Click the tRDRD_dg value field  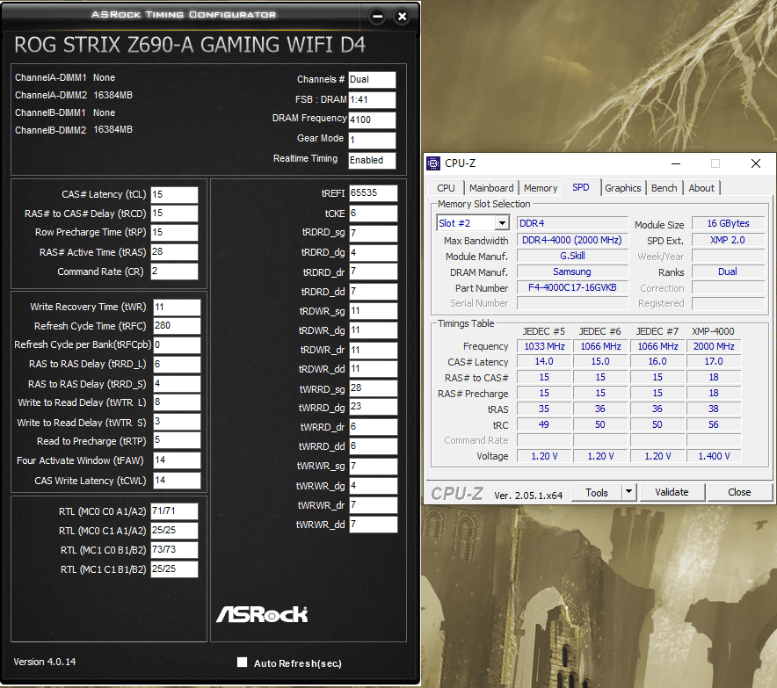click(374, 252)
